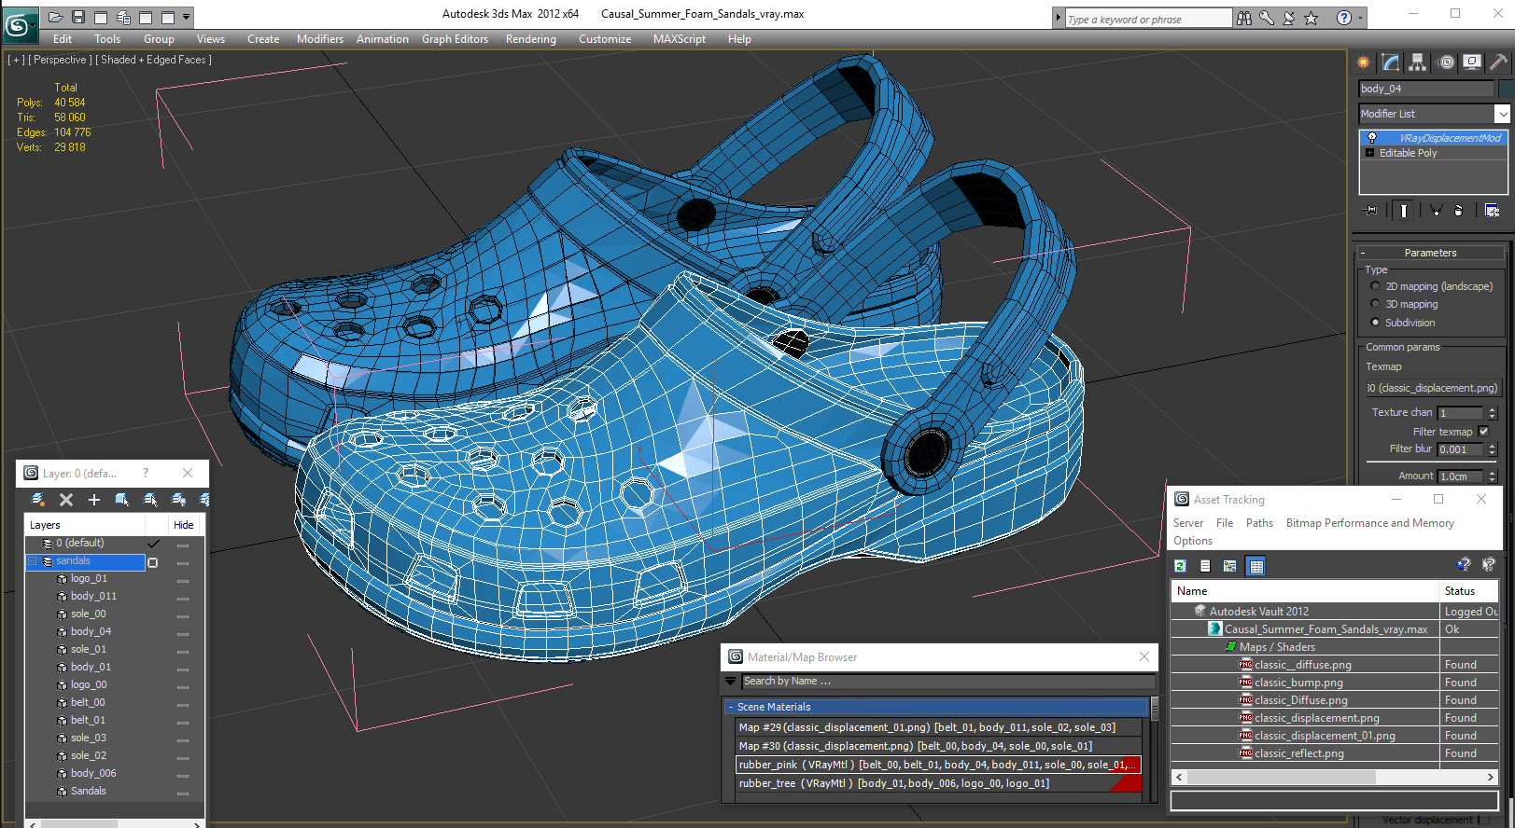Open the Utilities hammer tab
This screenshot has width=1515, height=828.
coord(1498,62)
